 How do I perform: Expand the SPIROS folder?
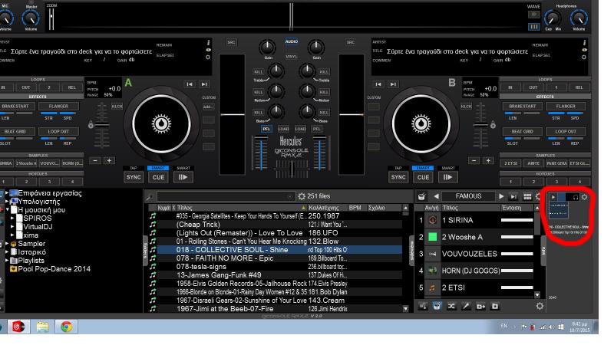click(12, 219)
